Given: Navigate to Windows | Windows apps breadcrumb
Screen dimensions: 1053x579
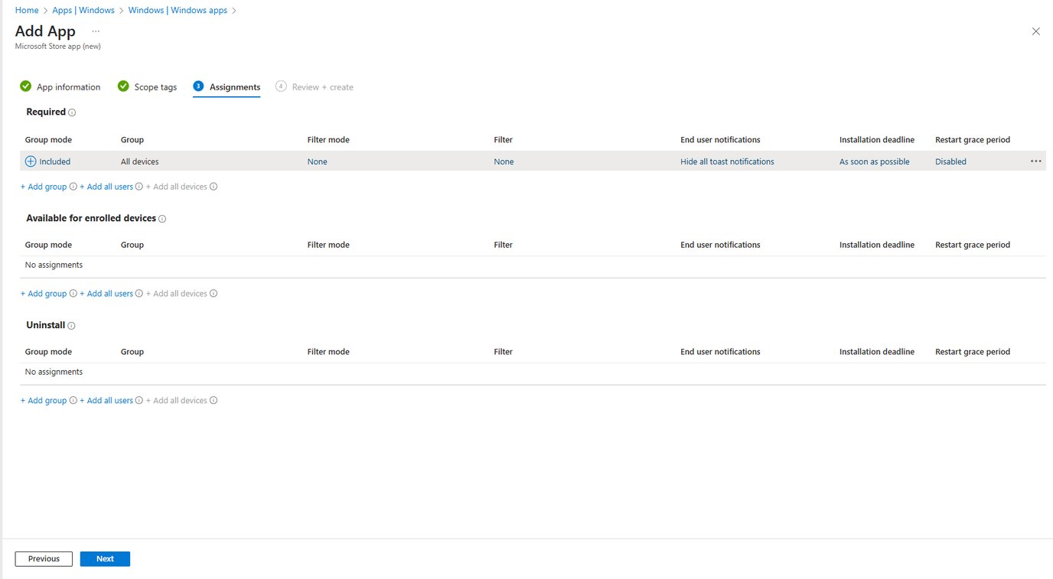Looking at the screenshot, I should (178, 10).
